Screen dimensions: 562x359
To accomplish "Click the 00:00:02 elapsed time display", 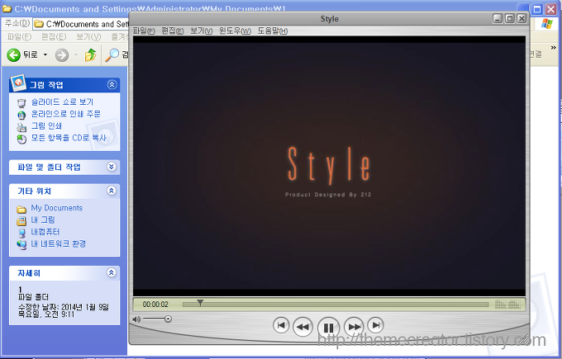I will [155, 305].
